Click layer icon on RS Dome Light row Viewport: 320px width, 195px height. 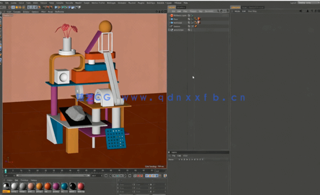(189, 16)
